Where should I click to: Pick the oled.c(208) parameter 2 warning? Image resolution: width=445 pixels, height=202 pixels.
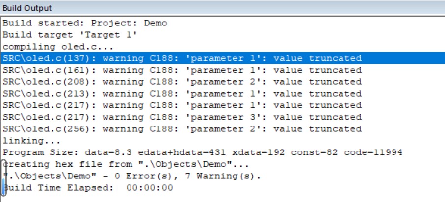click(182, 82)
